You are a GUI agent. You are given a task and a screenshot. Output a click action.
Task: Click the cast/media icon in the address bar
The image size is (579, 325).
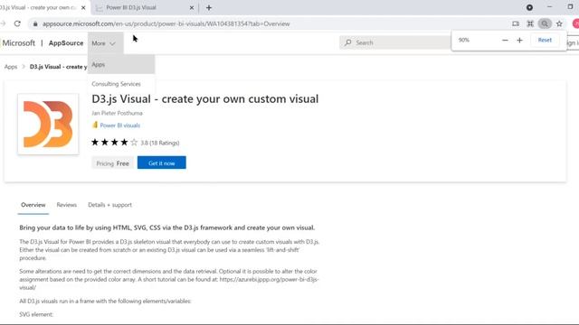point(516,24)
